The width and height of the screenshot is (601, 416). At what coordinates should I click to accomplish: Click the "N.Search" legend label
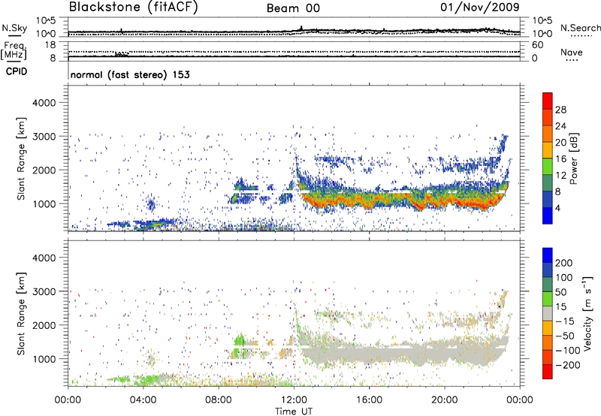(x=581, y=28)
